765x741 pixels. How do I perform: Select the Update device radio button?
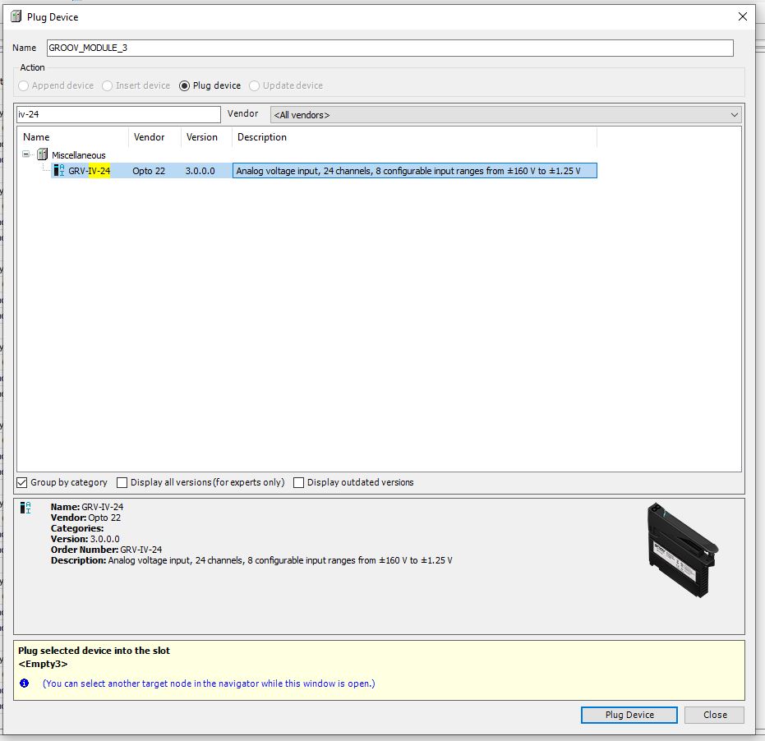click(254, 86)
